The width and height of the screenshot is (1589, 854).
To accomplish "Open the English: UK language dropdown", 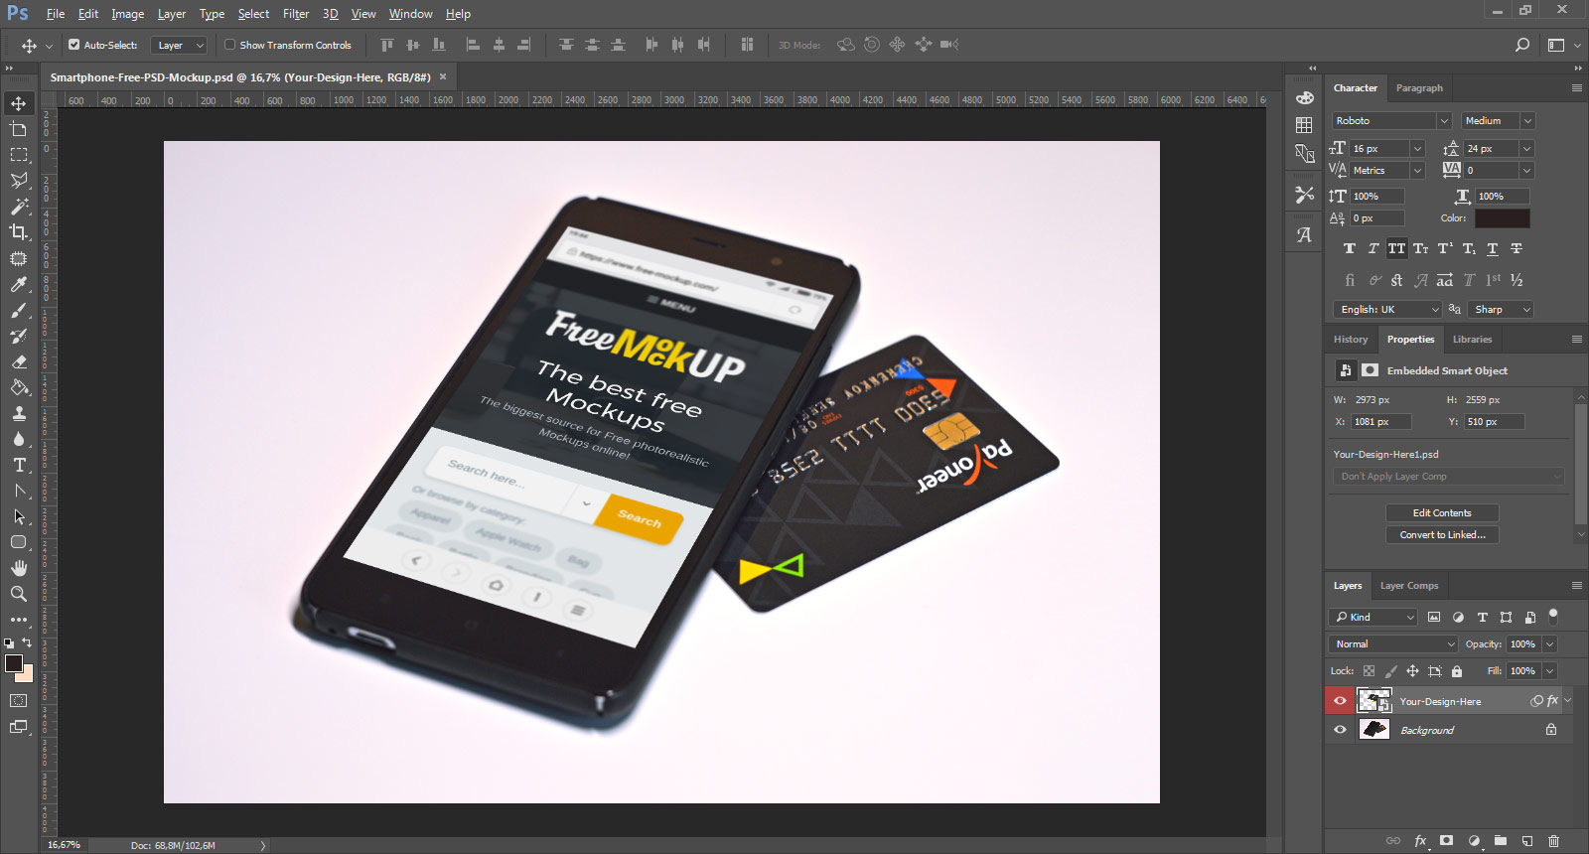I will pos(1386,310).
